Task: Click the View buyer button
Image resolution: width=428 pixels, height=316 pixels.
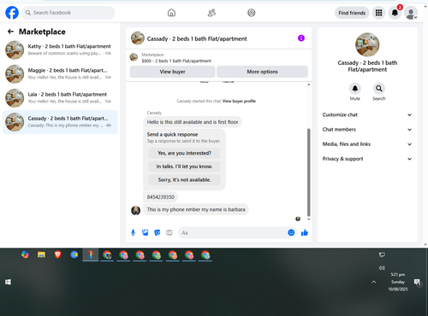Action: 172,72
